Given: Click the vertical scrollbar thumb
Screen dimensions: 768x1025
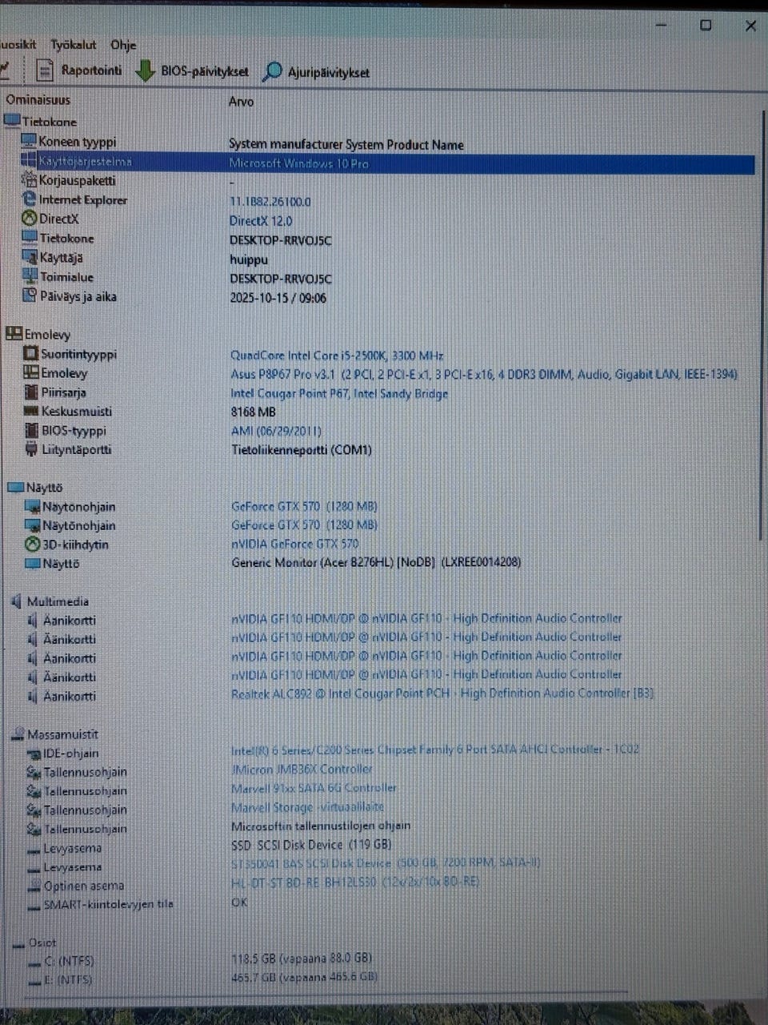Looking at the screenshot, I should tap(761, 324).
